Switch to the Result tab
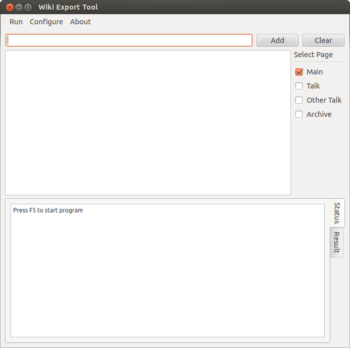 pyautogui.click(x=336, y=242)
